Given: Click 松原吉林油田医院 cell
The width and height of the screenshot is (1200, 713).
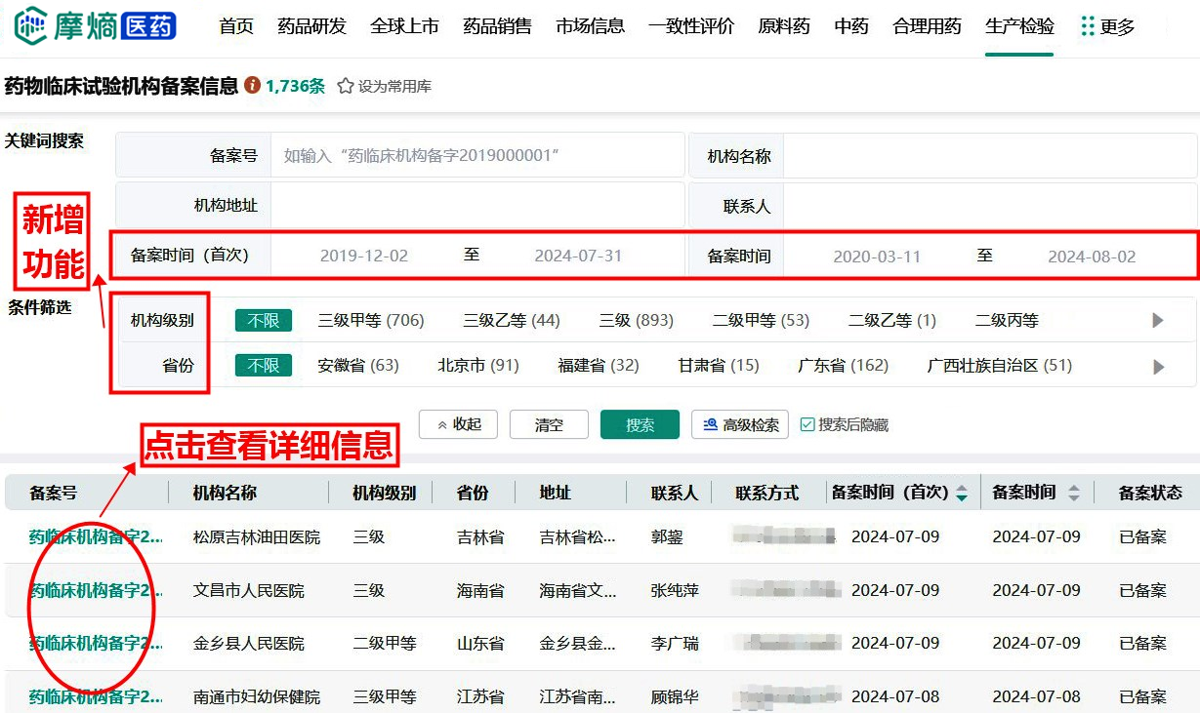Looking at the screenshot, I should pyautogui.click(x=256, y=536).
